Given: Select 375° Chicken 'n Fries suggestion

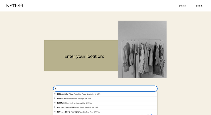Looking at the screenshot, I should pos(105,107).
